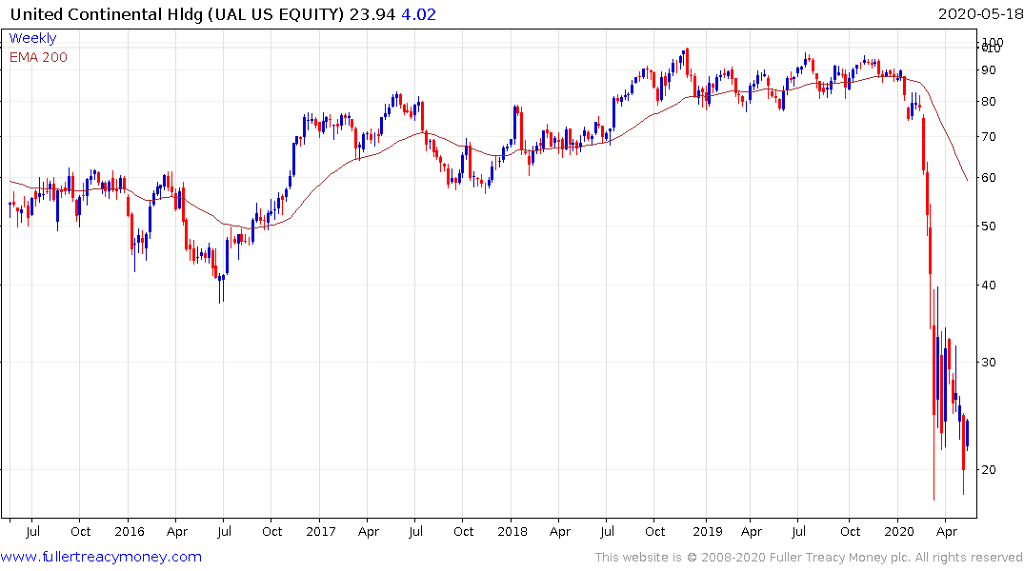Click the 2020 x-axis label
This screenshot has height=571, width=1024.
pyautogui.click(x=899, y=531)
